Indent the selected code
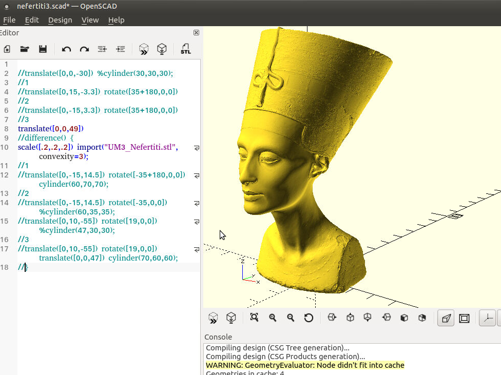This screenshot has height=375, width=501. (x=121, y=49)
